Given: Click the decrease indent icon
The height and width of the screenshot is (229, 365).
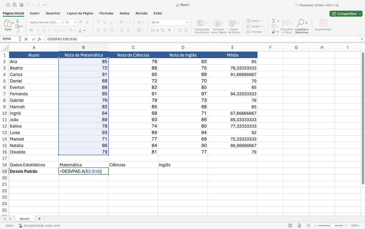Looking at the screenshot, I should coord(122,30).
